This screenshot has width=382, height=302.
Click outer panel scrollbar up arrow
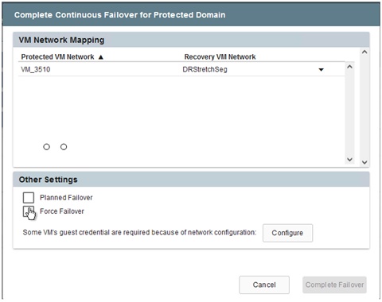[364, 52]
